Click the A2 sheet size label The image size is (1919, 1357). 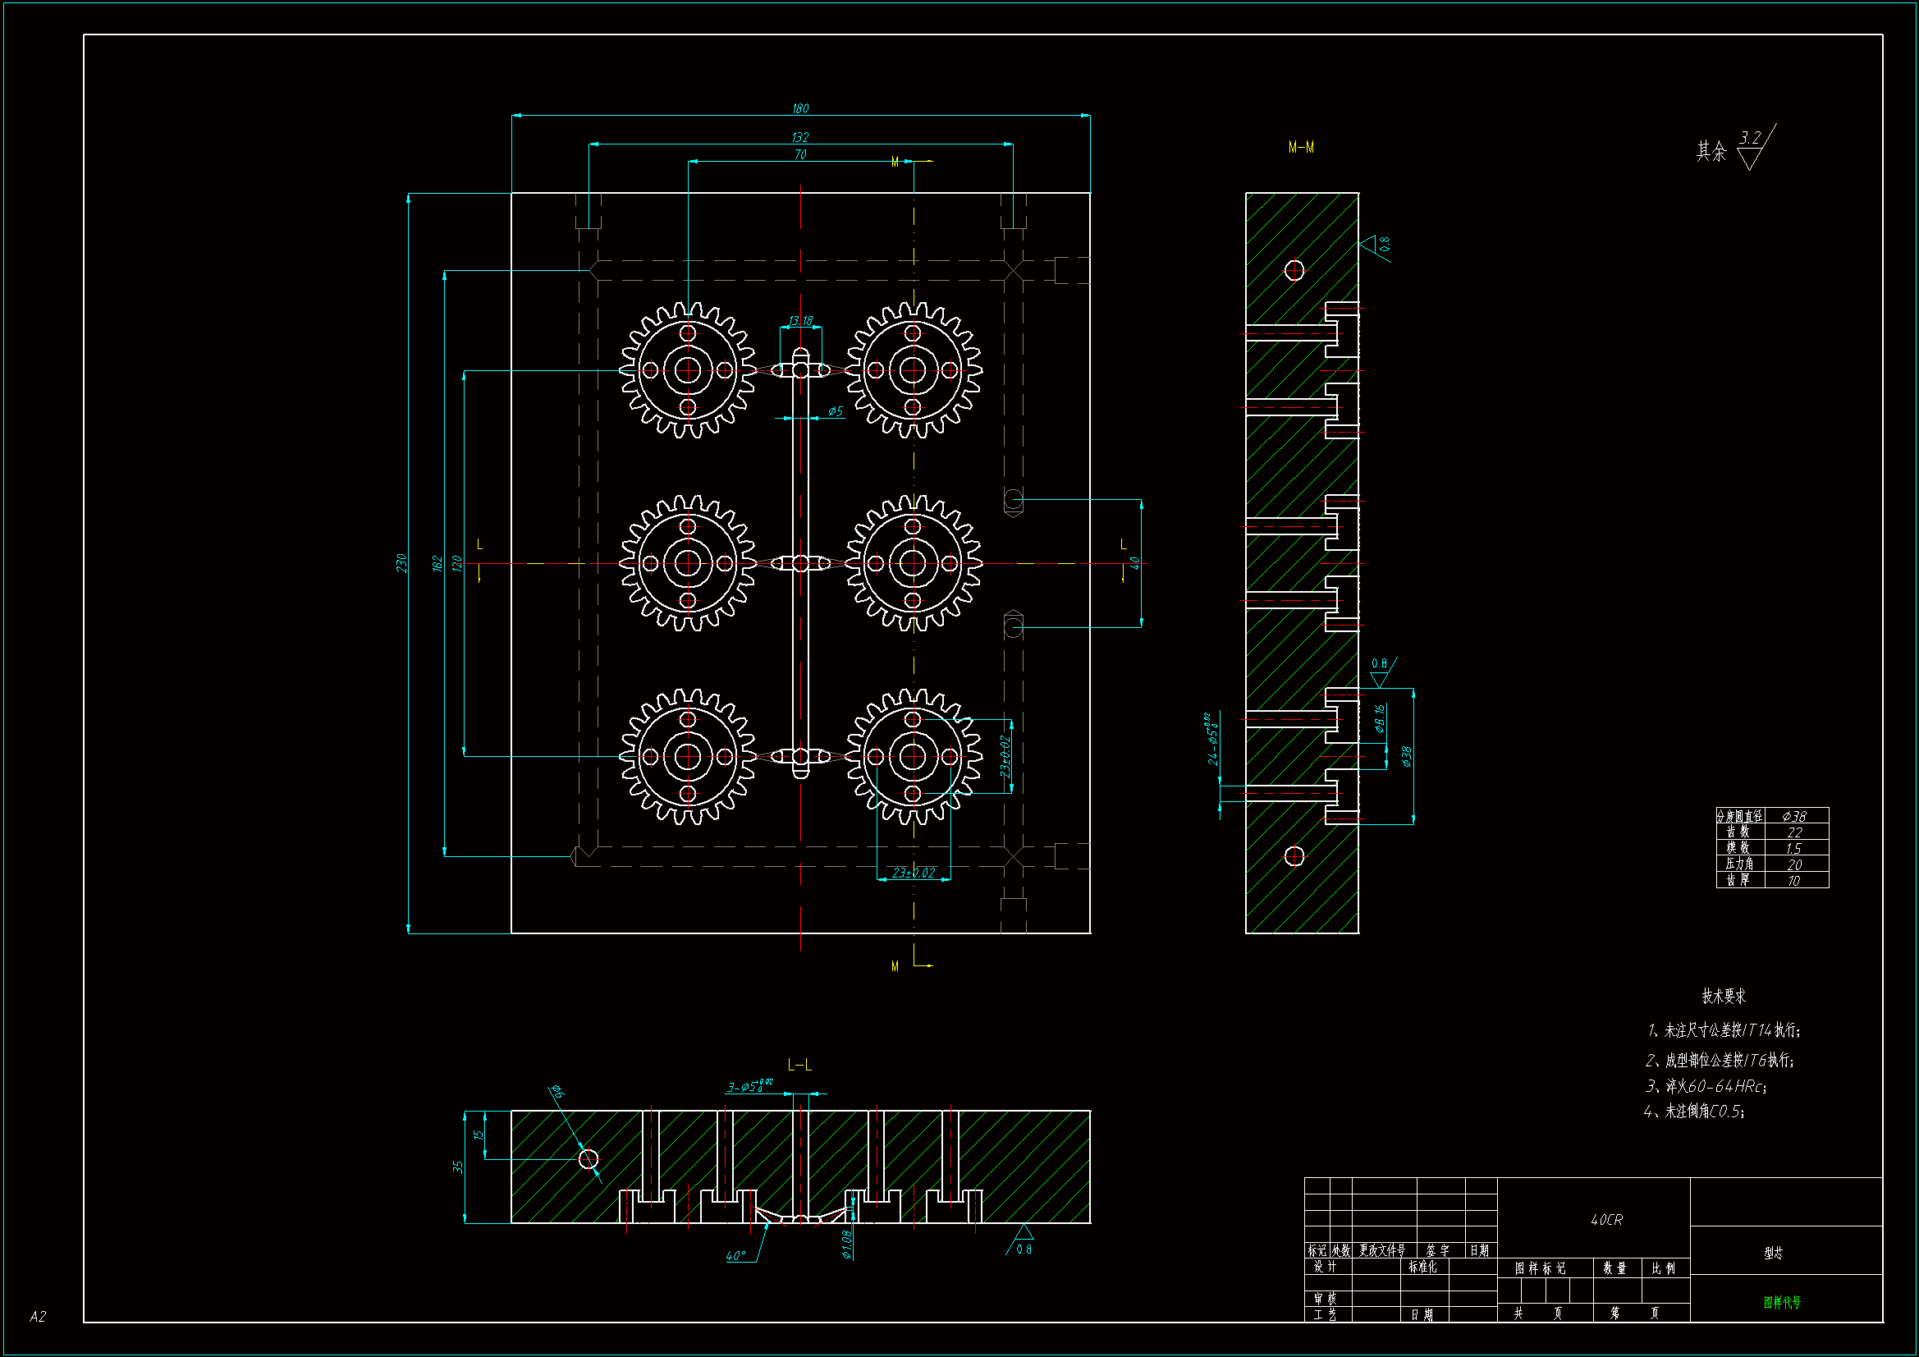(38, 1316)
